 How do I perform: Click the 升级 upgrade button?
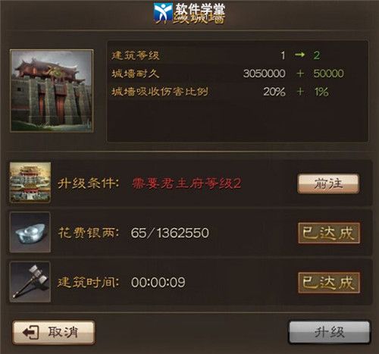(x=330, y=332)
